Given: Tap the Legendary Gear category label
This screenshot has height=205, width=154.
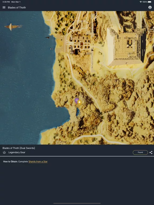Looking at the screenshot, I should (x=17, y=152).
